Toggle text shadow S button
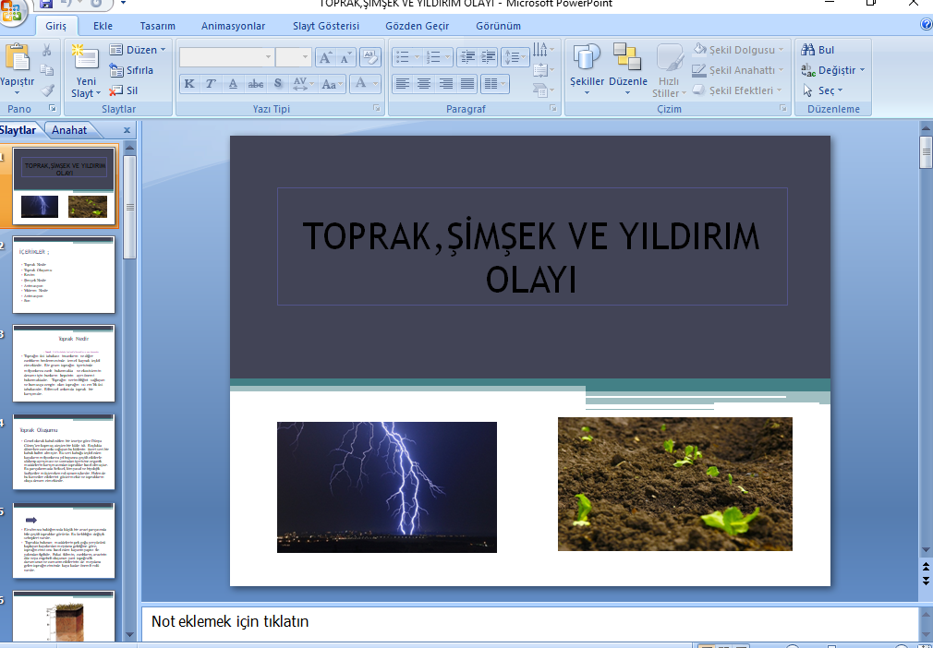933x648 pixels. (x=278, y=84)
